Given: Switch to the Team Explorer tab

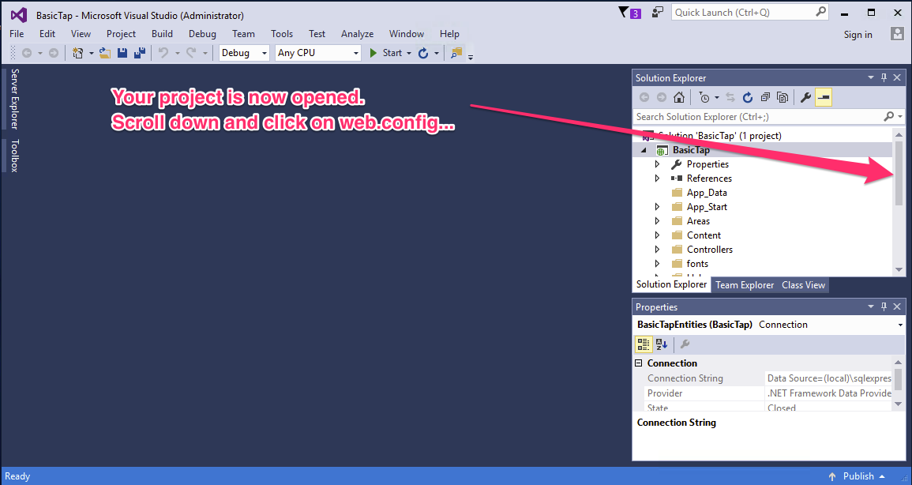Looking at the screenshot, I should (x=745, y=285).
